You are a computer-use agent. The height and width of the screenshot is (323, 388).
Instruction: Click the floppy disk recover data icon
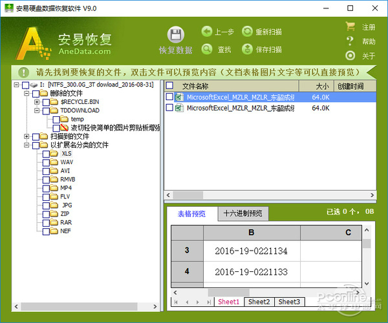(176, 35)
